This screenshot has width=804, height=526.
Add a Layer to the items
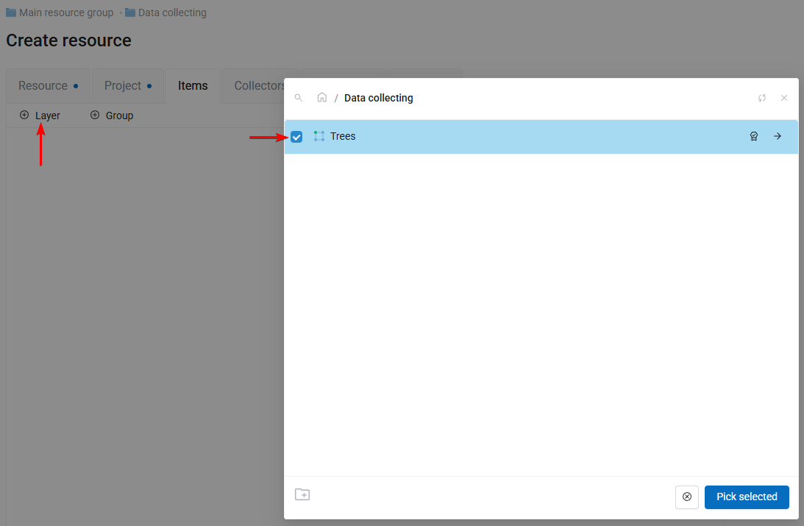[40, 115]
